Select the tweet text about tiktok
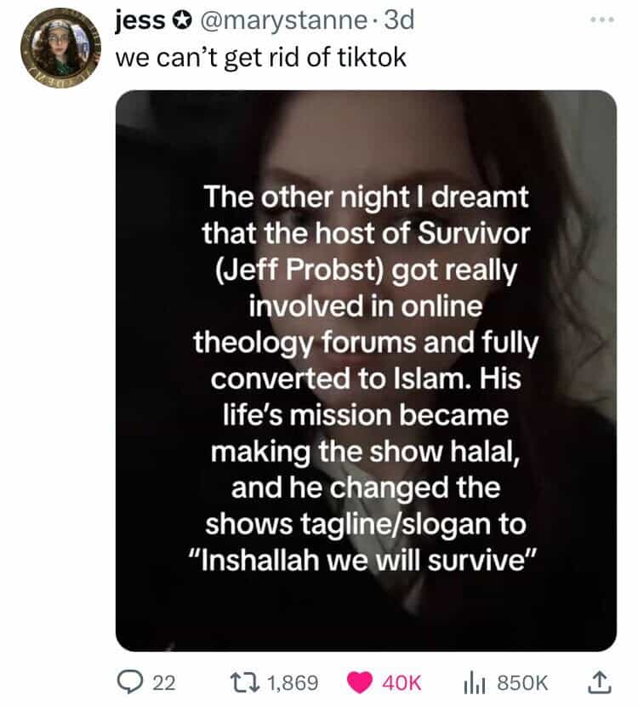This screenshot has width=638, height=707. [261, 58]
